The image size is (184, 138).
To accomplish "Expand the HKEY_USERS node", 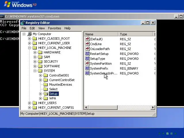I will coord(29,103).
